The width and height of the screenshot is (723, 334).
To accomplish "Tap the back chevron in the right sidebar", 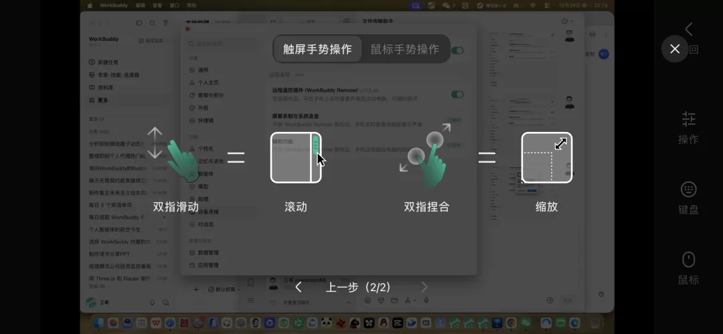I will click(689, 29).
